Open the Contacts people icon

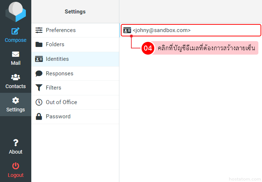[x=15, y=77]
